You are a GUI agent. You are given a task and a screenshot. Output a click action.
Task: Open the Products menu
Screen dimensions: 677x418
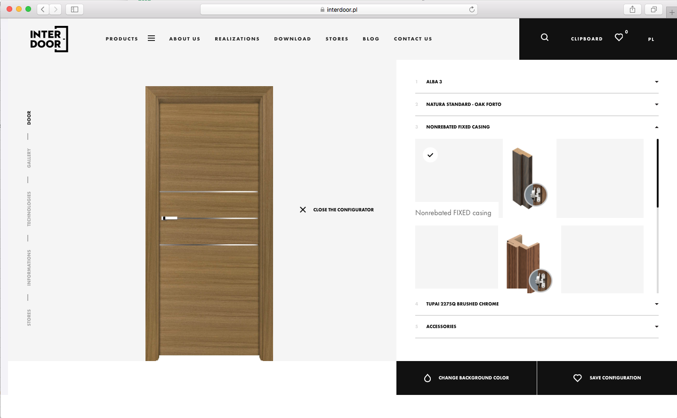122,39
